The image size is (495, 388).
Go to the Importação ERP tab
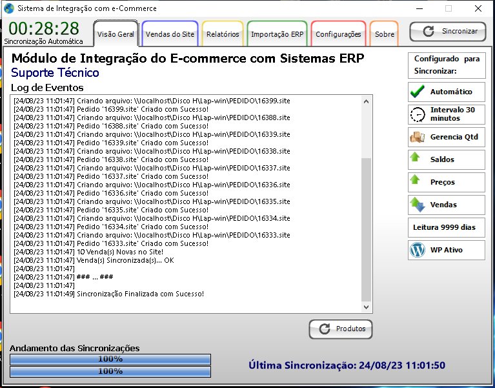(x=277, y=34)
